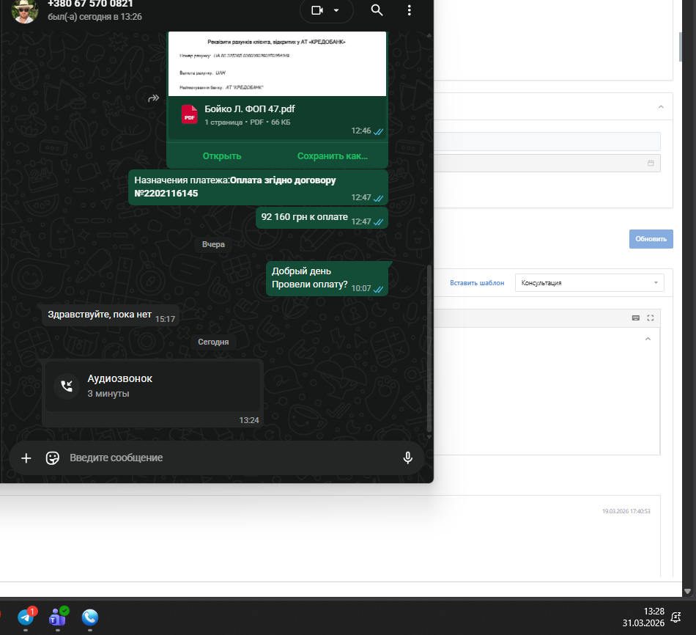Select the message '92 160 грн к оплате'

(322, 219)
